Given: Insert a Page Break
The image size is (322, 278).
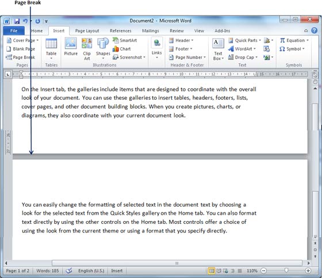Looking at the screenshot, I should point(21,58).
